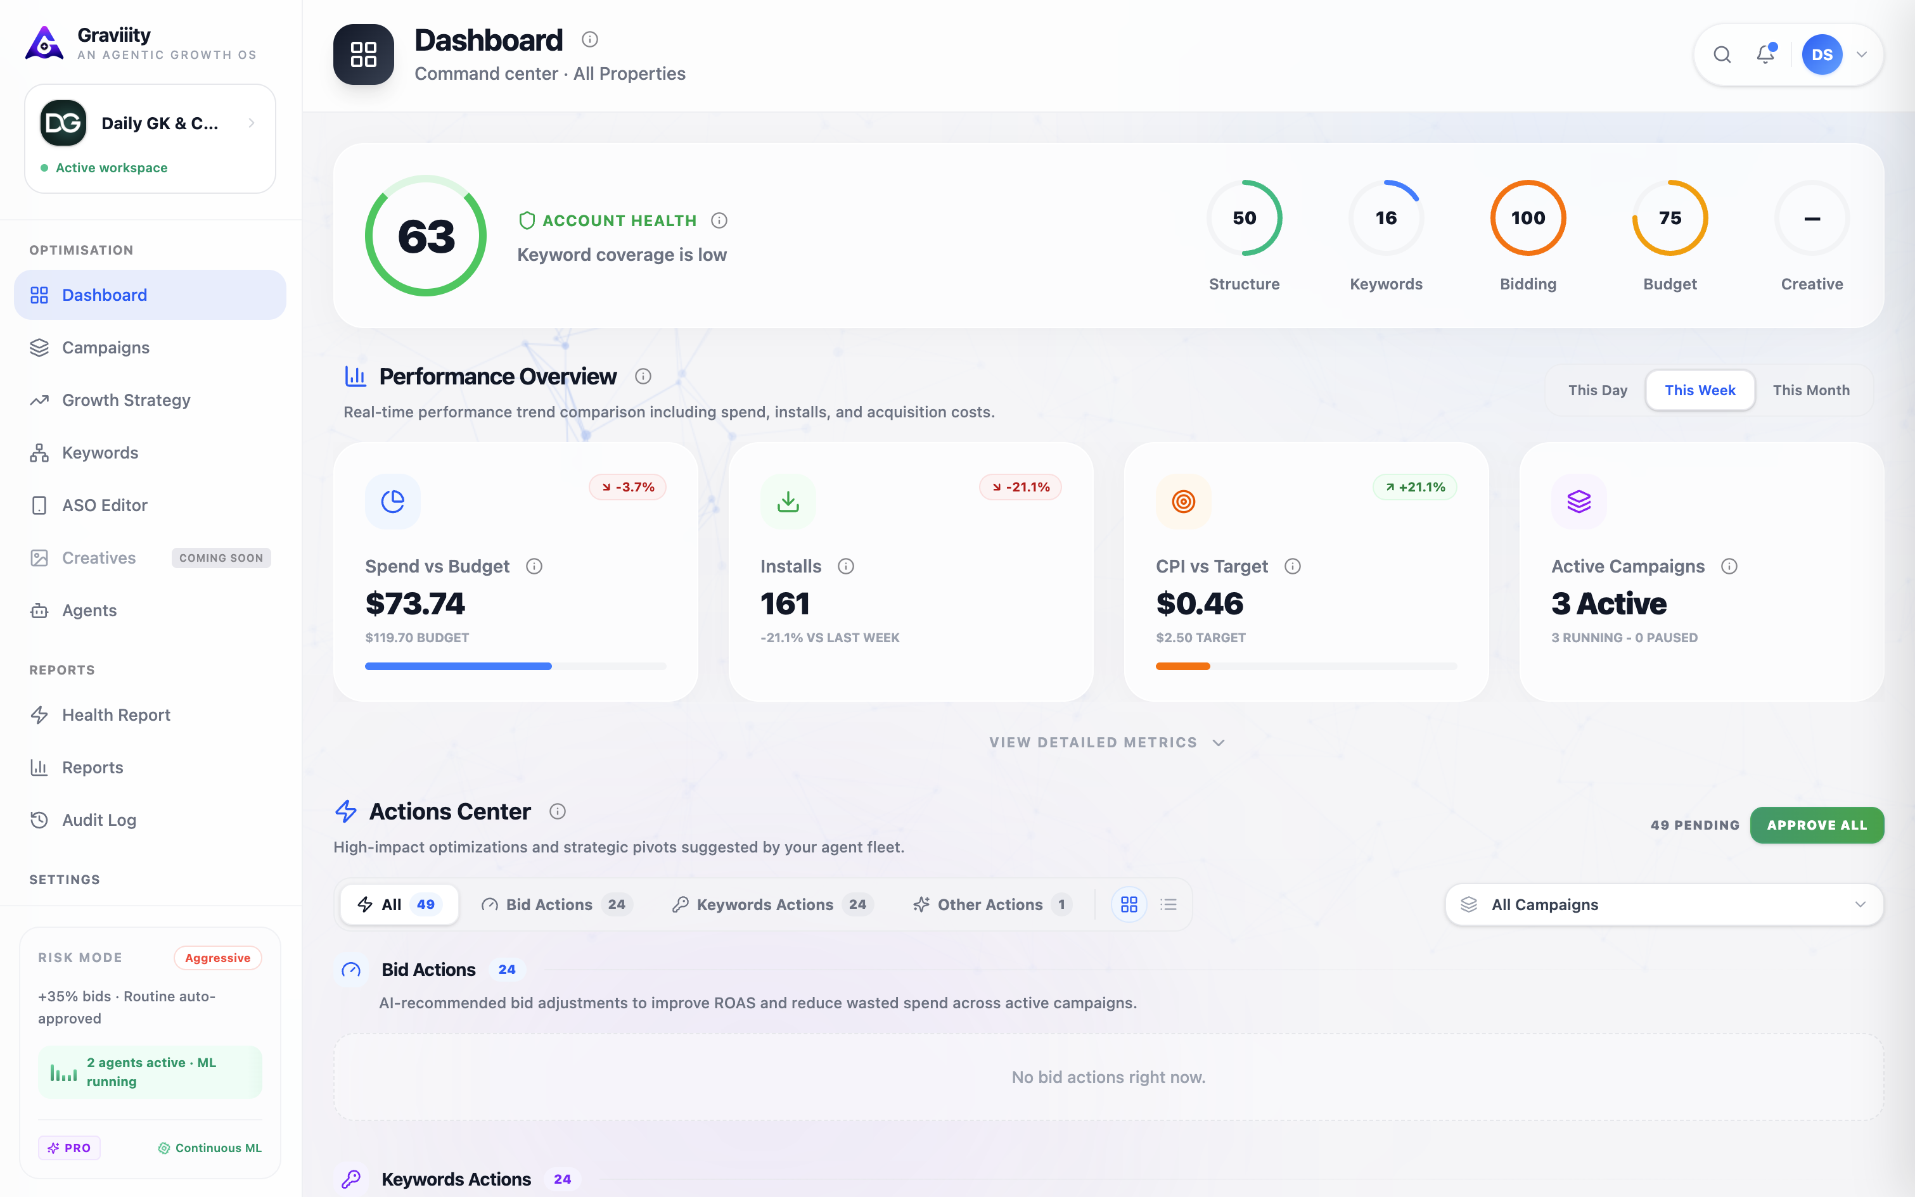
Task: Click info icon next to Active Campaigns
Action: 1729,567
